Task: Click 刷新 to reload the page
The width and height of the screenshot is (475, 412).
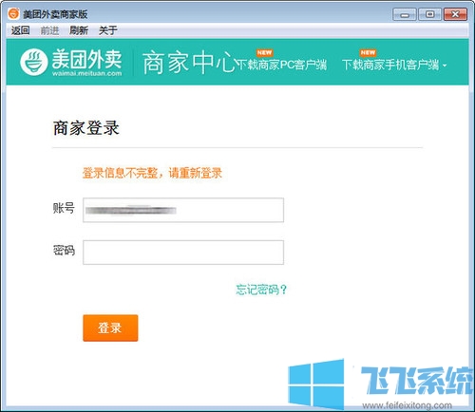Action: click(x=79, y=30)
